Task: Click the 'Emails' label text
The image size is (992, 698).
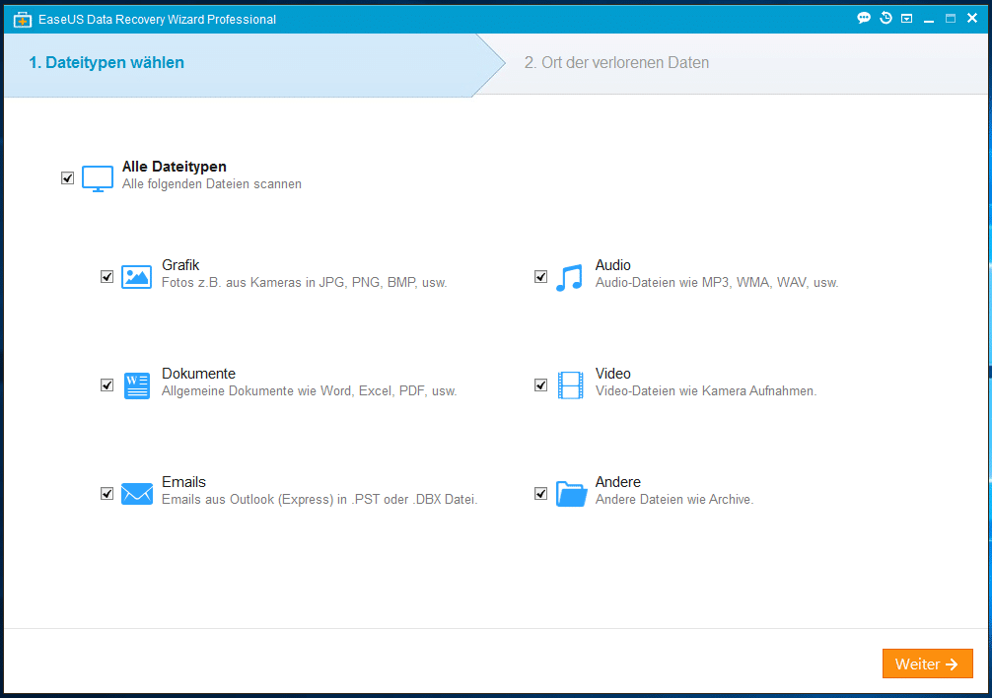Action: coord(184,482)
